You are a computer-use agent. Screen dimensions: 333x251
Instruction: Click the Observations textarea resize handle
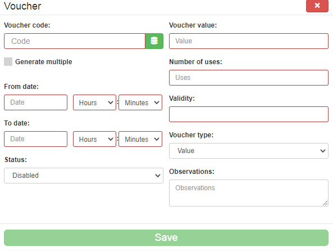tap(325, 203)
